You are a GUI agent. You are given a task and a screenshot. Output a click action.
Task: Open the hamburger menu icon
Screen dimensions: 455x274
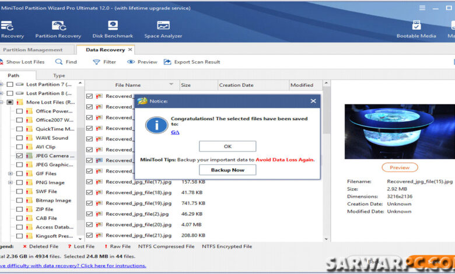pyautogui.click(x=422, y=8)
